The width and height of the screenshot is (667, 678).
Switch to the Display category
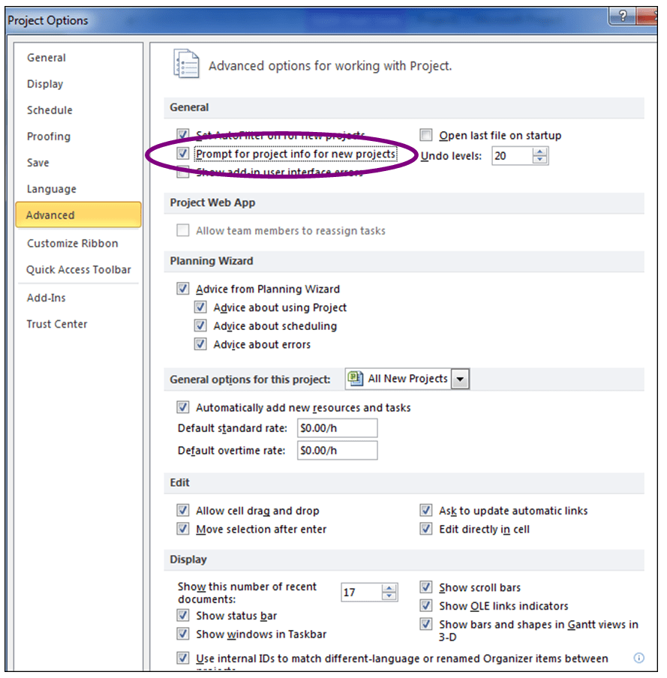pos(45,84)
